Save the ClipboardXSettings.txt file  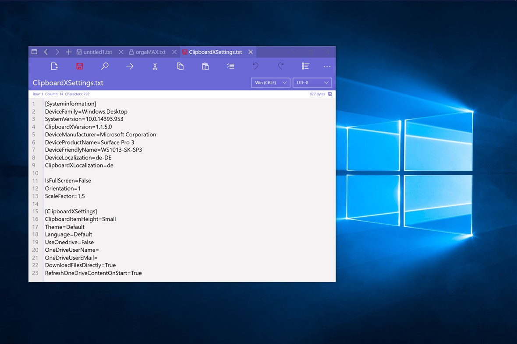coord(79,66)
